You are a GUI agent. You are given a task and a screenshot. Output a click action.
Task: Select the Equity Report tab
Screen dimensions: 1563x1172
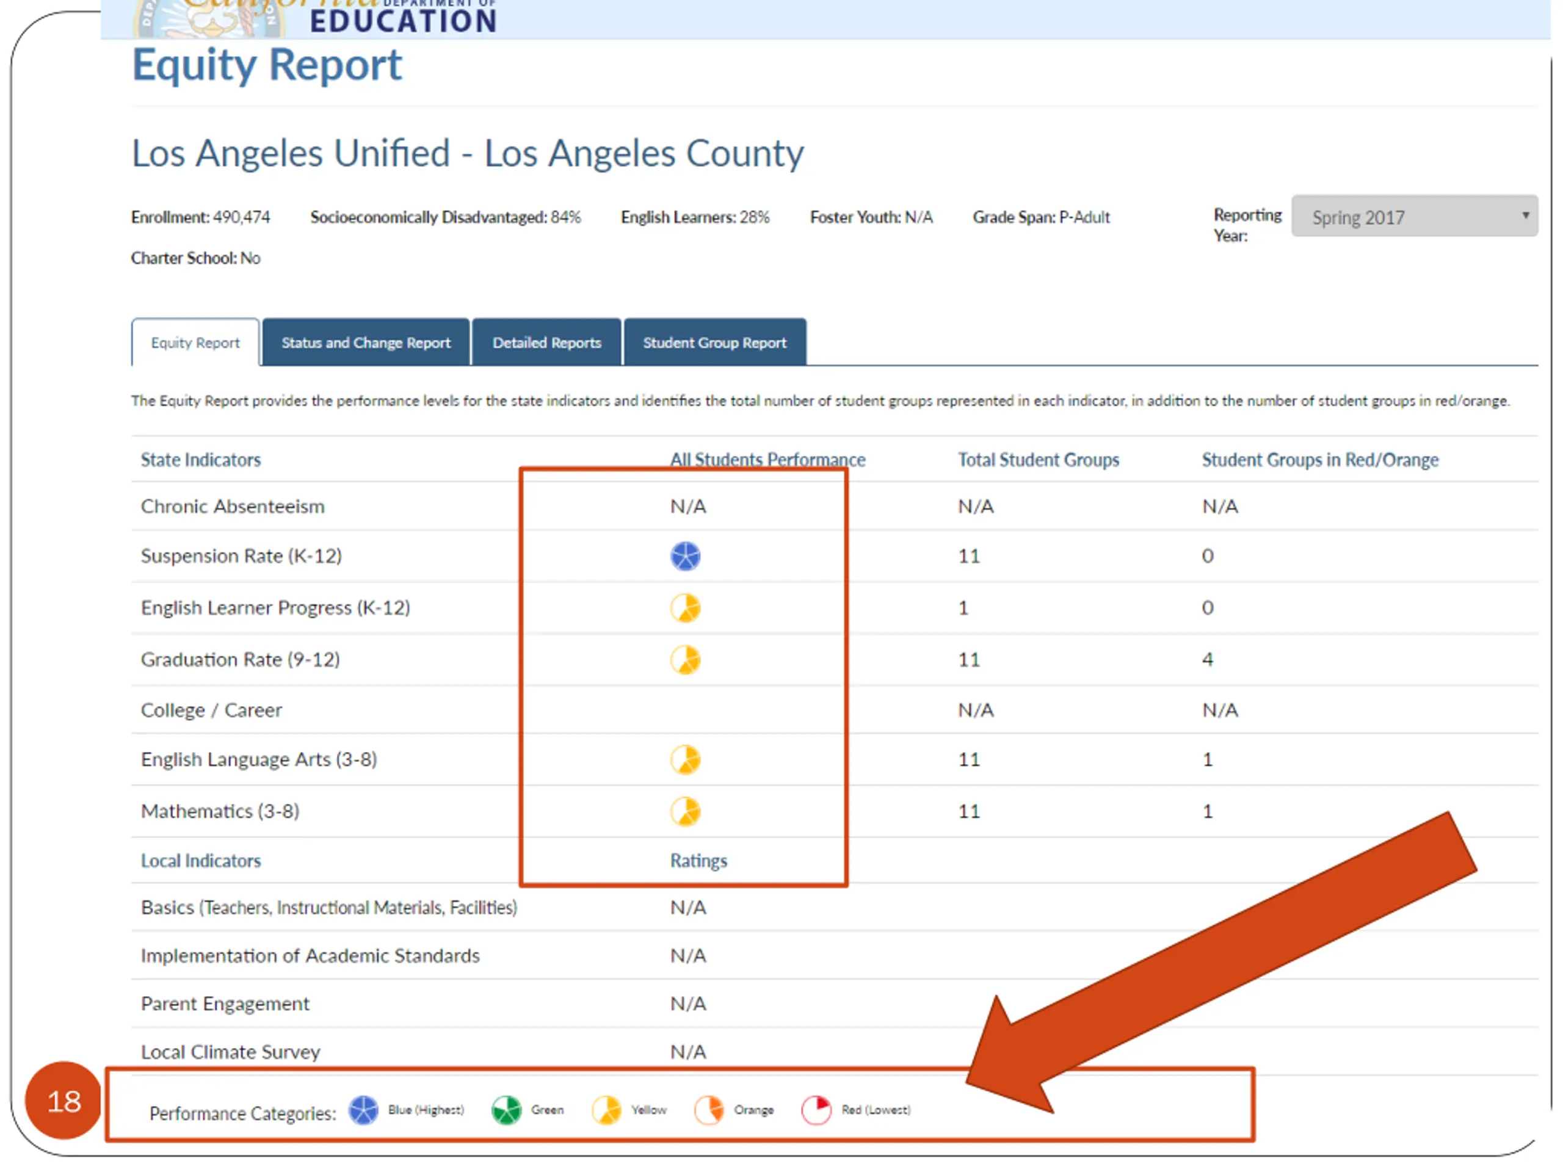(x=195, y=342)
